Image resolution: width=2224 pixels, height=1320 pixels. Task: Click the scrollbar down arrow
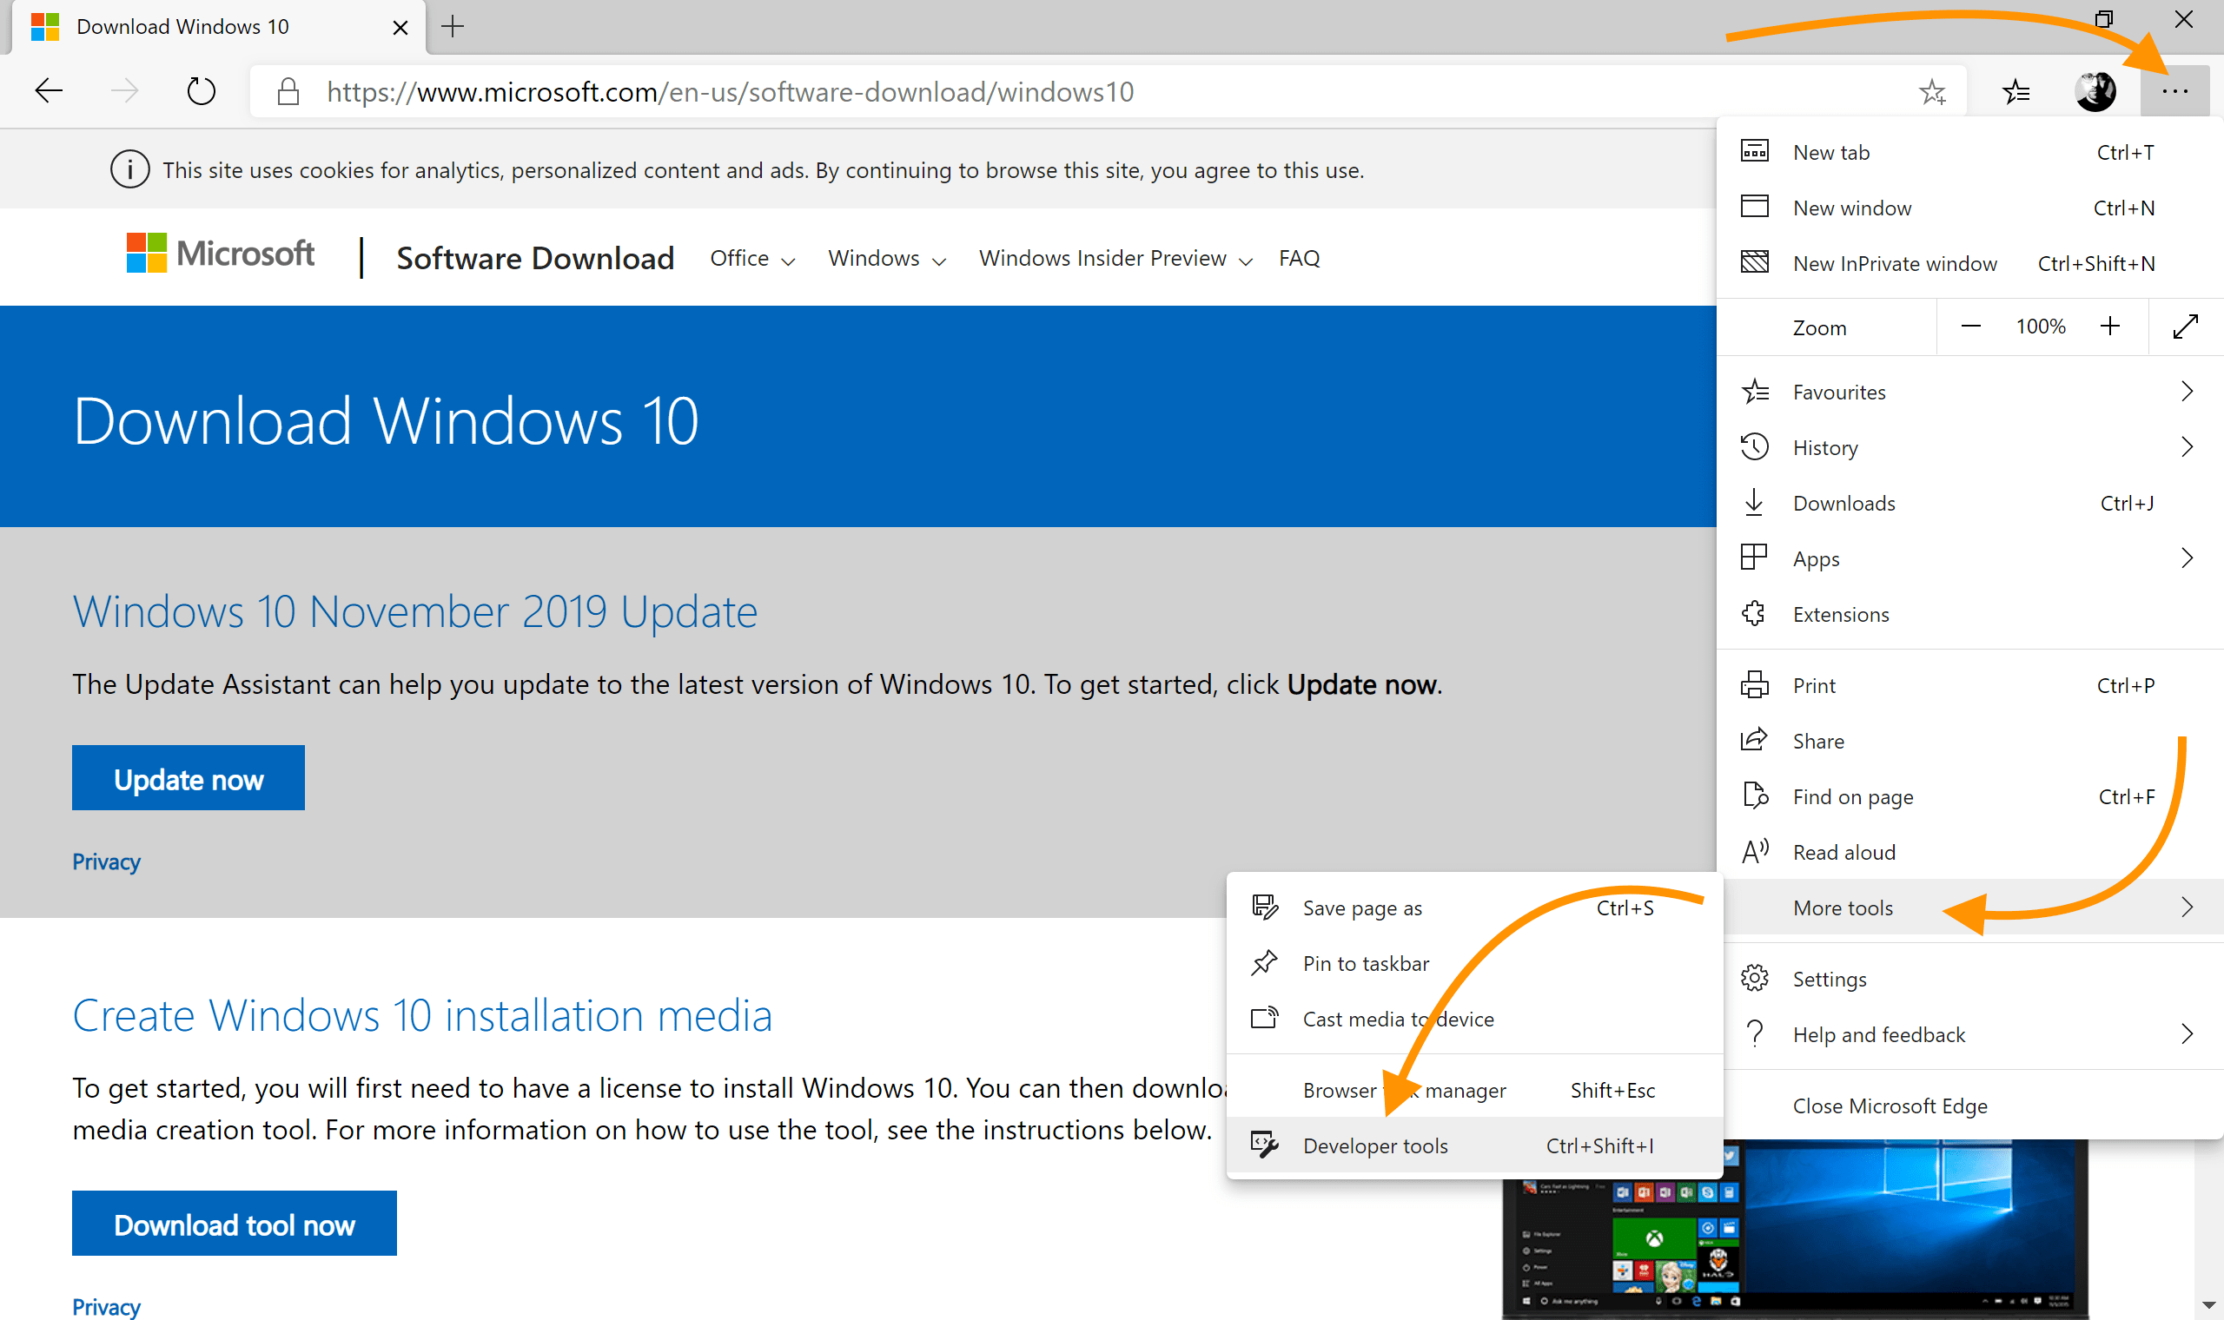click(x=2209, y=1306)
